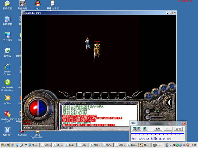Click the third chat toolbar icon
This screenshot has height=148, width=198.
point(78,103)
